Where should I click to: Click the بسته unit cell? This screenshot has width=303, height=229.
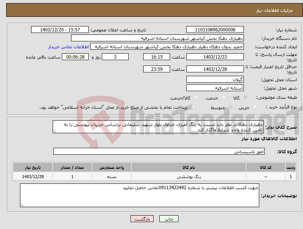(x=111, y=177)
